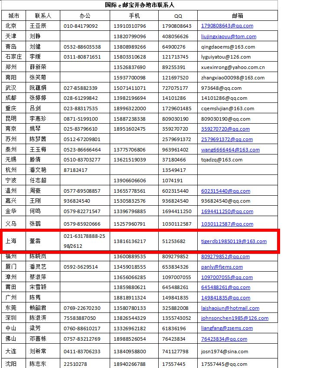Open the 1694411250@qq.com link
The width and height of the screenshot is (333, 368).
[x=227, y=211]
